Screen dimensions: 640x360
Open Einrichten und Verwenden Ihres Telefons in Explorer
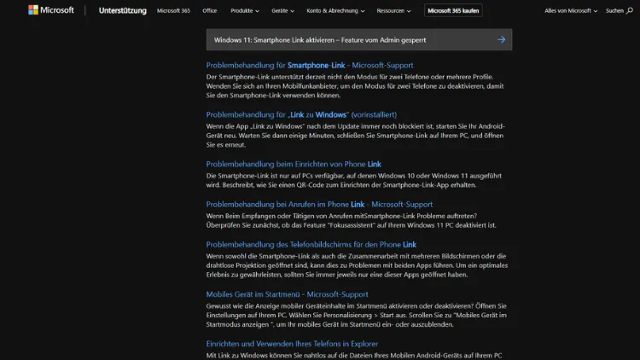pyautogui.click(x=292, y=344)
